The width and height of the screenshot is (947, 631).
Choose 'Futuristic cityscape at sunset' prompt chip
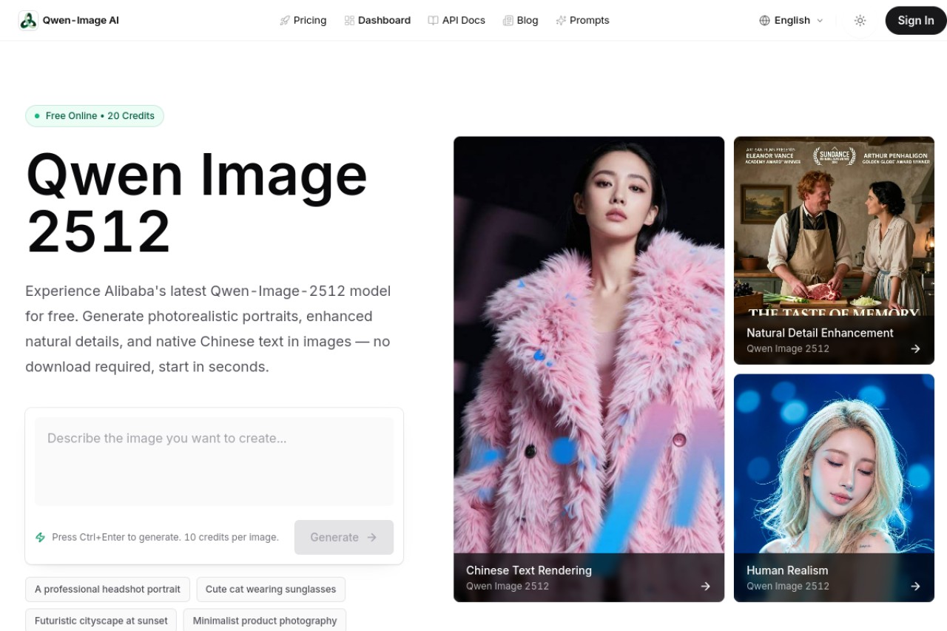(101, 621)
